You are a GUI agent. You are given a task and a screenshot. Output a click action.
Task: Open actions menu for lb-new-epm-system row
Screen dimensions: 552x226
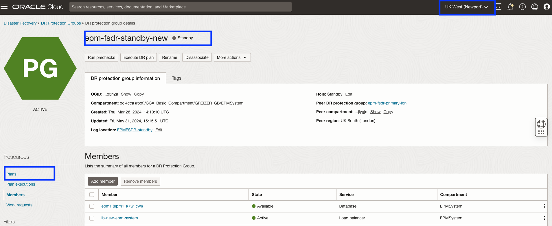544,218
